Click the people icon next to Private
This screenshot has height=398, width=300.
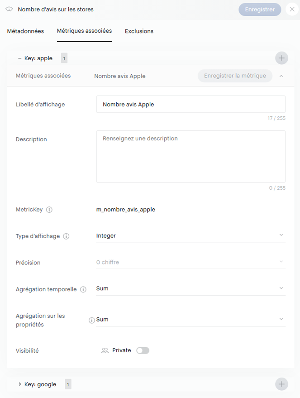(105, 350)
